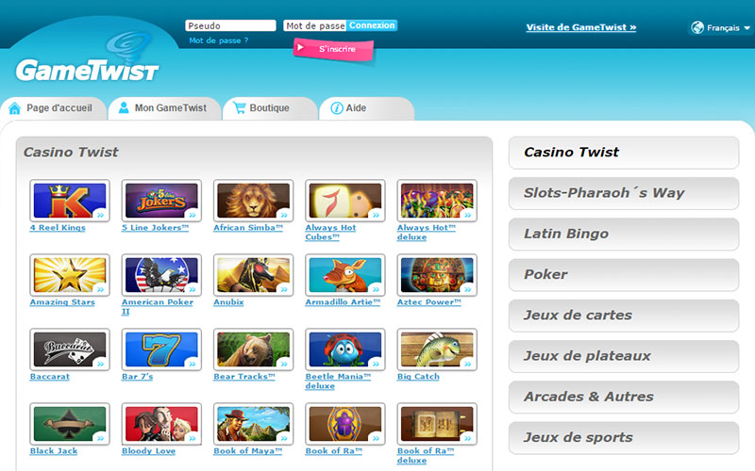Open Bear Tracks game thumbnail

click(x=253, y=349)
